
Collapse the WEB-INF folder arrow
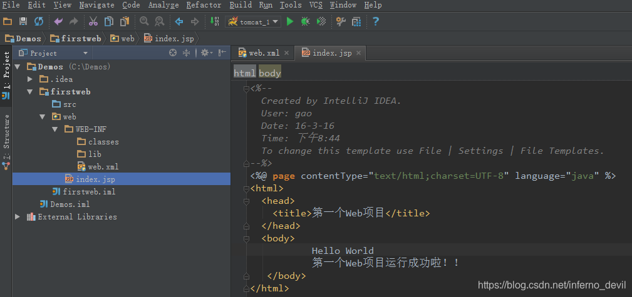[55, 129]
